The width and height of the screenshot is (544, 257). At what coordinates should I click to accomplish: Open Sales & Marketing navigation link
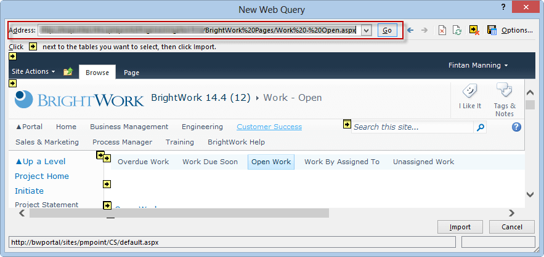tap(47, 142)
